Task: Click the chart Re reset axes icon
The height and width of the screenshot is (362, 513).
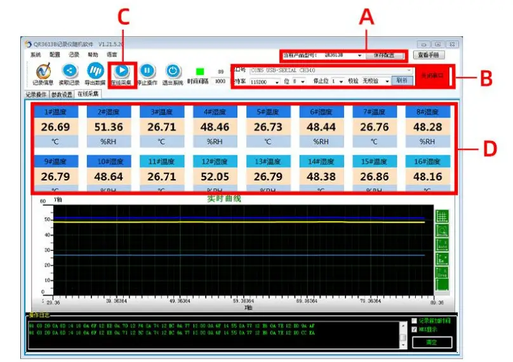Action: coord(442,258)
